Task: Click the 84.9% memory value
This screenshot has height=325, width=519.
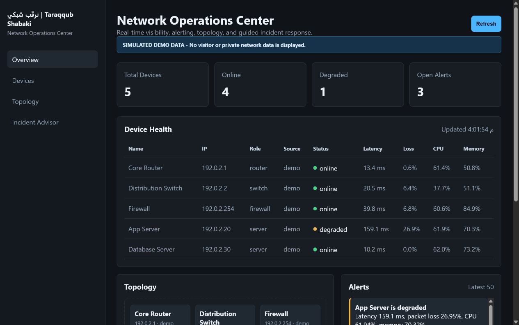Action: (x=472, y=209)
